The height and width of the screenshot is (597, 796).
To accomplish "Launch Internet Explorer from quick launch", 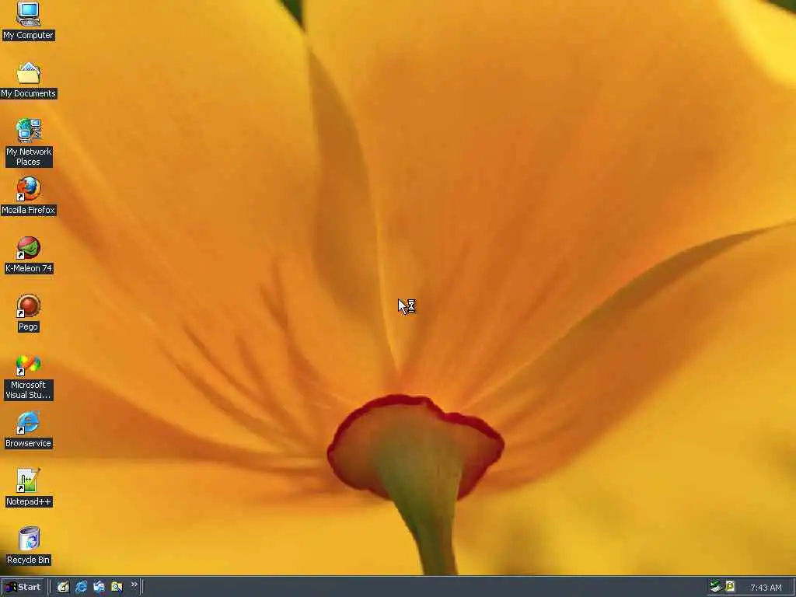I will tap(81, 587).
